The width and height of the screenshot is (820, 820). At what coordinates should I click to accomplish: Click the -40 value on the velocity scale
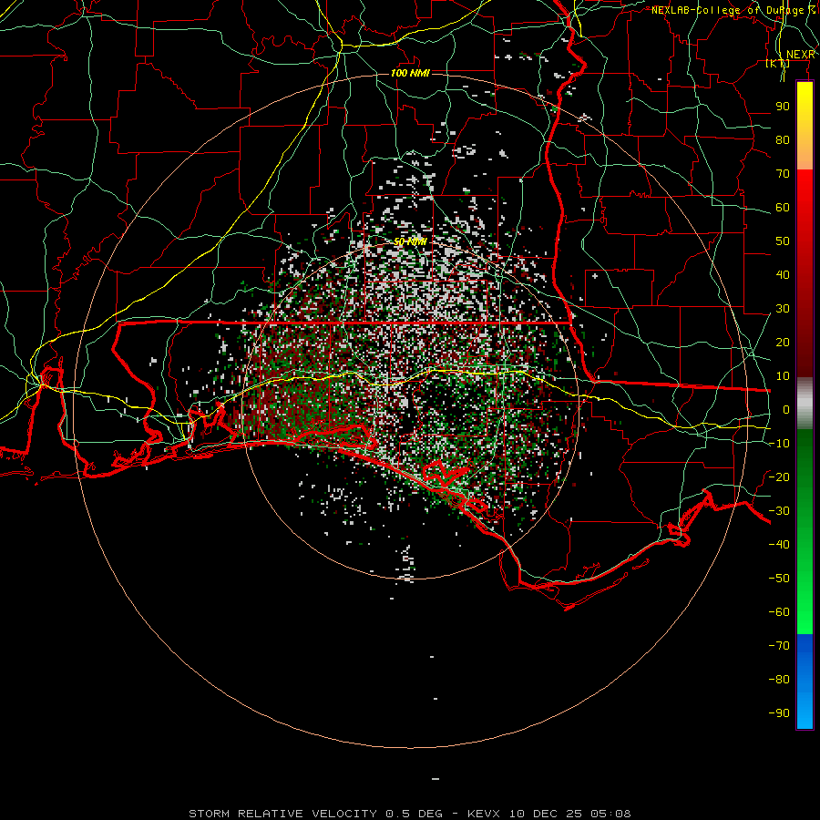coord(779,545)
